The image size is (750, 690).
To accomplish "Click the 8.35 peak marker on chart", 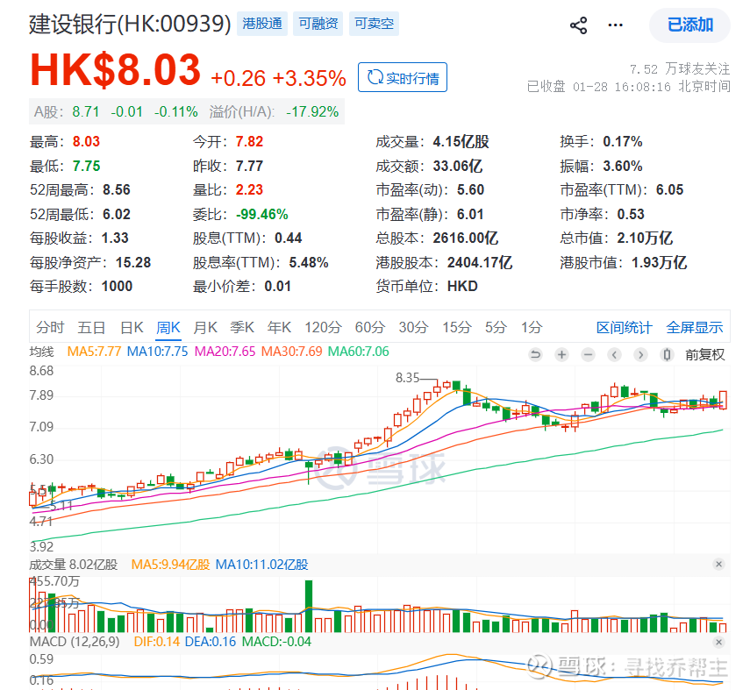I will 408,378.
